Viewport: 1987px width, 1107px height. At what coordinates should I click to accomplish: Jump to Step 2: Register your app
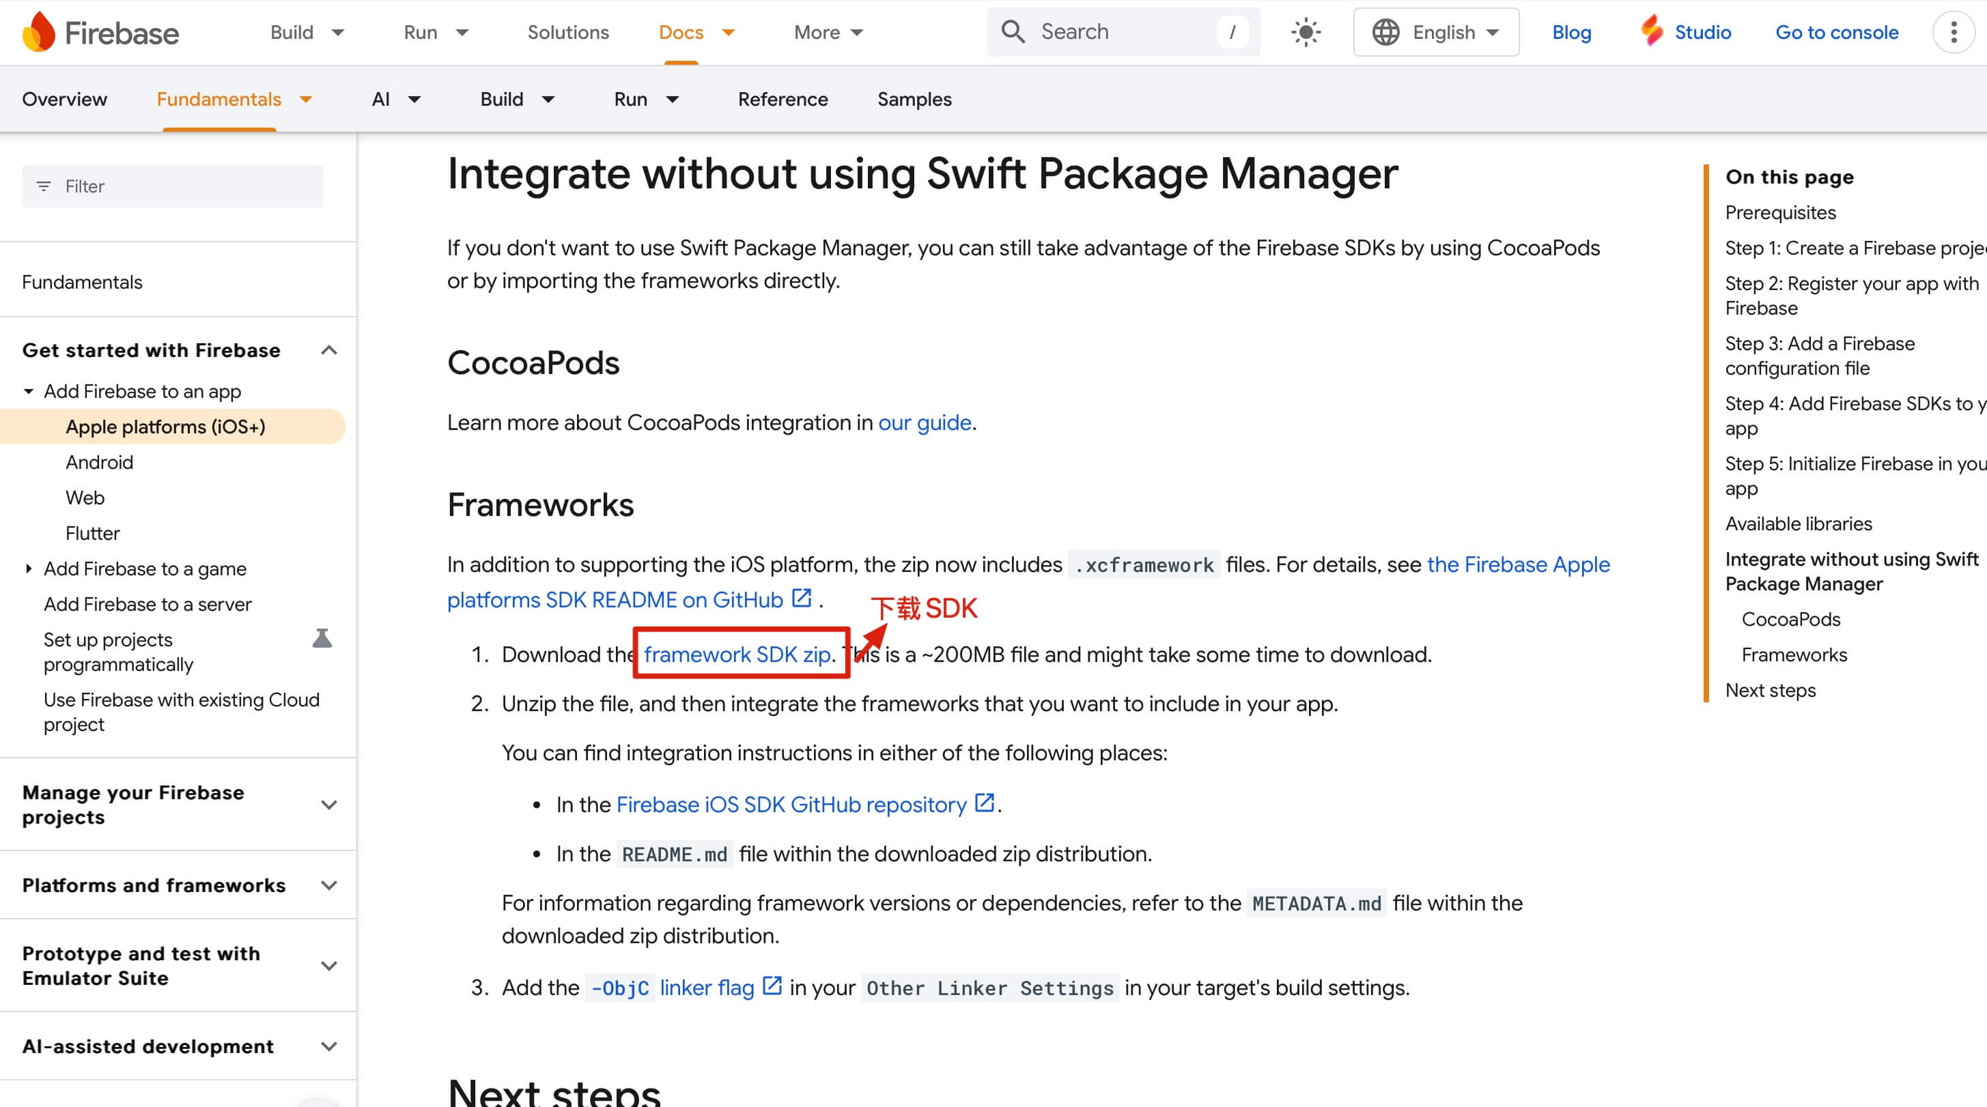coord(1851,296)
